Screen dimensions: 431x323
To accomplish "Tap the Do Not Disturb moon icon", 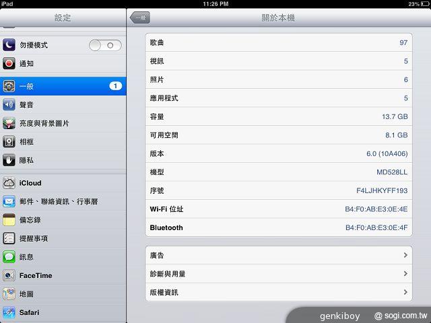I will [9, 45].
